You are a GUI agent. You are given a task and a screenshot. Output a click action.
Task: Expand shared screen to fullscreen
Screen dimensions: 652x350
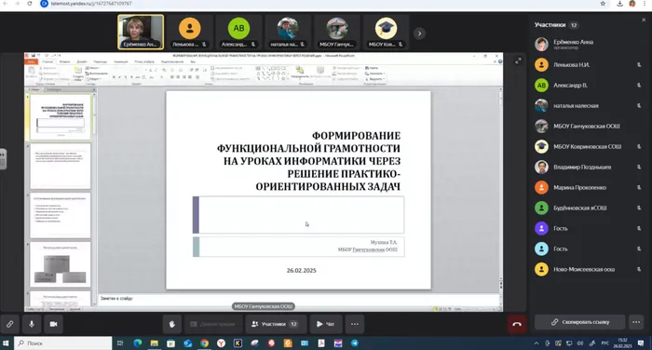(518, 61)
